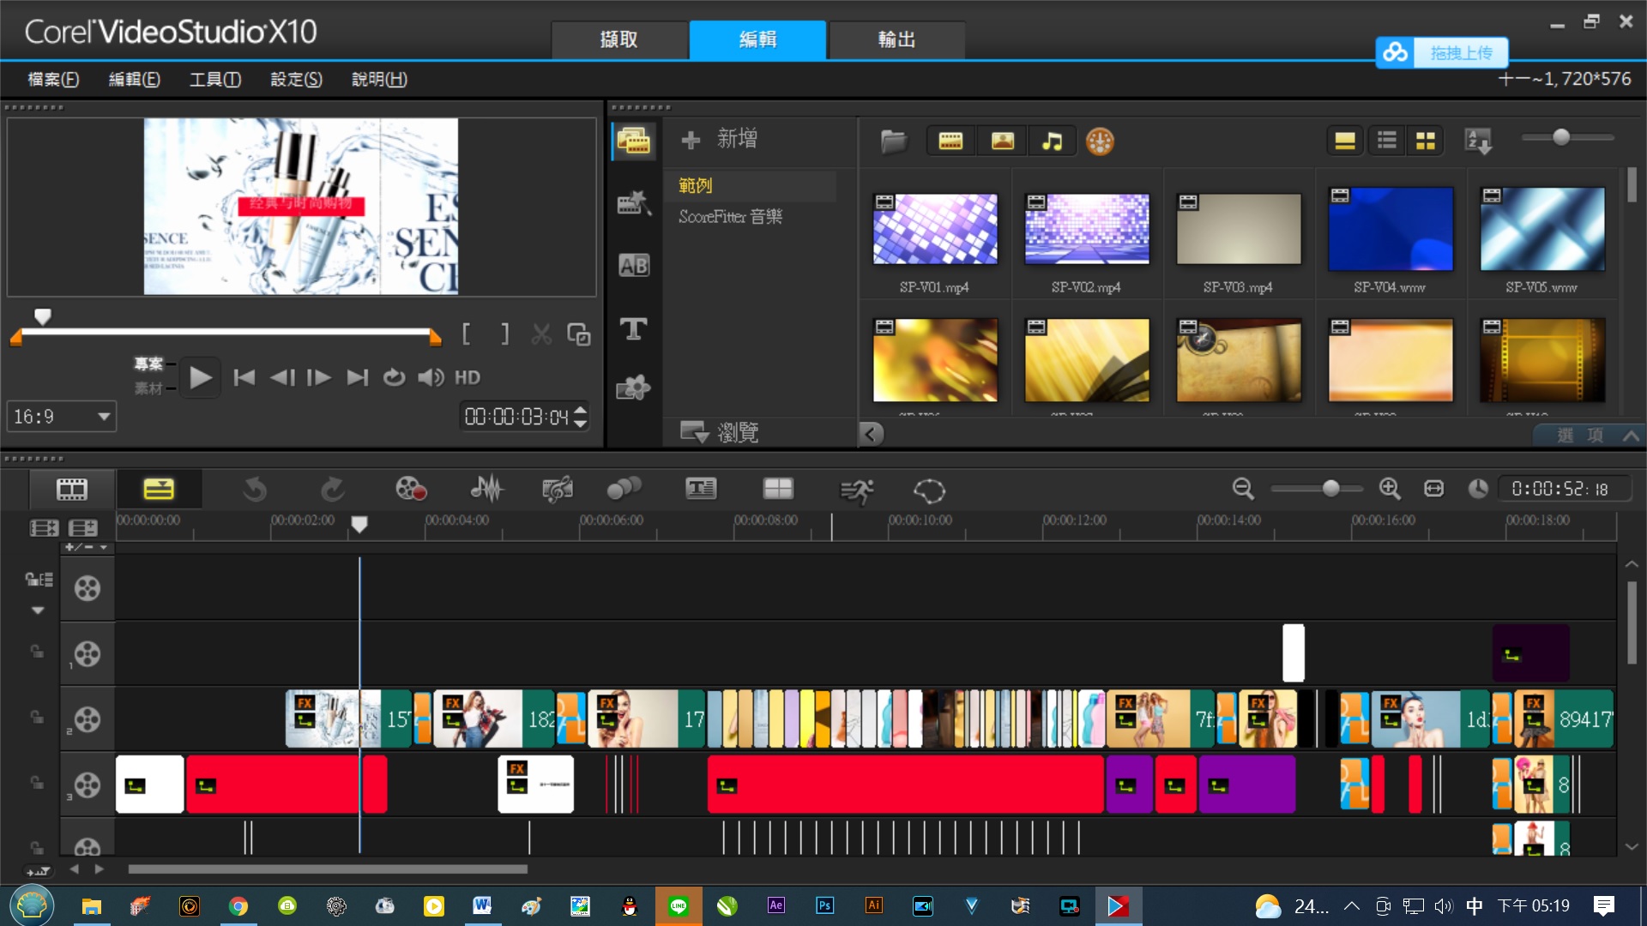Open the 16:9 aspect ratio dropdown

pos(62,417)
